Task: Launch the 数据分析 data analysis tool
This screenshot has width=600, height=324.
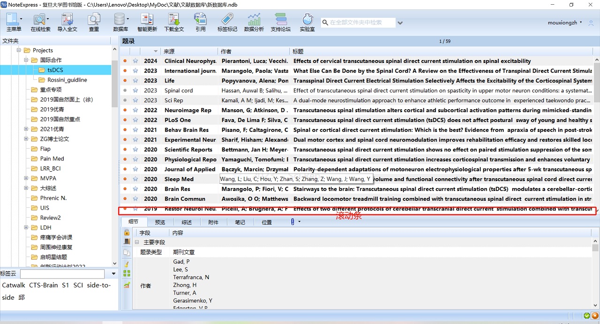Action: [x=254, y=23]
